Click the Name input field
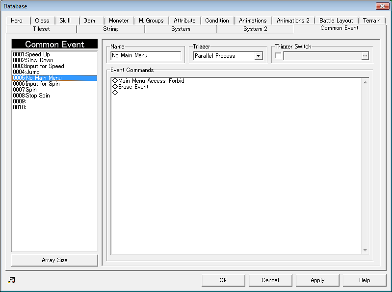Viewport: 392px width, 292px height. coord(146,56)
